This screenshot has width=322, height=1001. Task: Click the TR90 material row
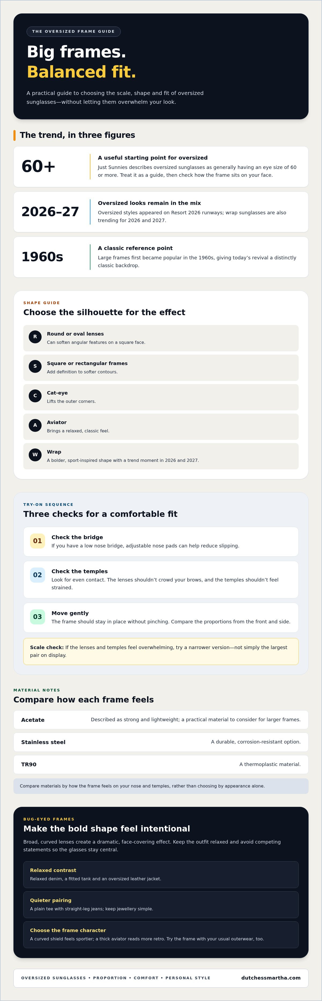161,765
